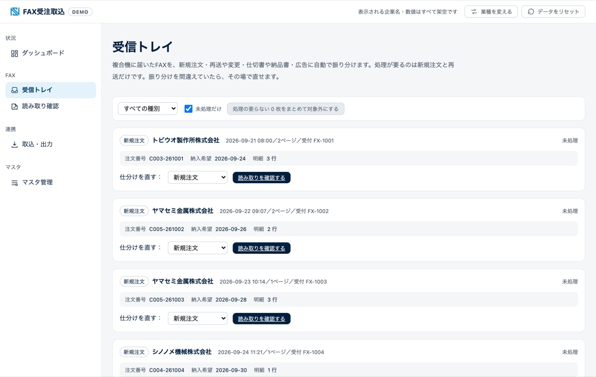
Task: Click 読み取りを確認する for order C005-261003
Action: 261,318
